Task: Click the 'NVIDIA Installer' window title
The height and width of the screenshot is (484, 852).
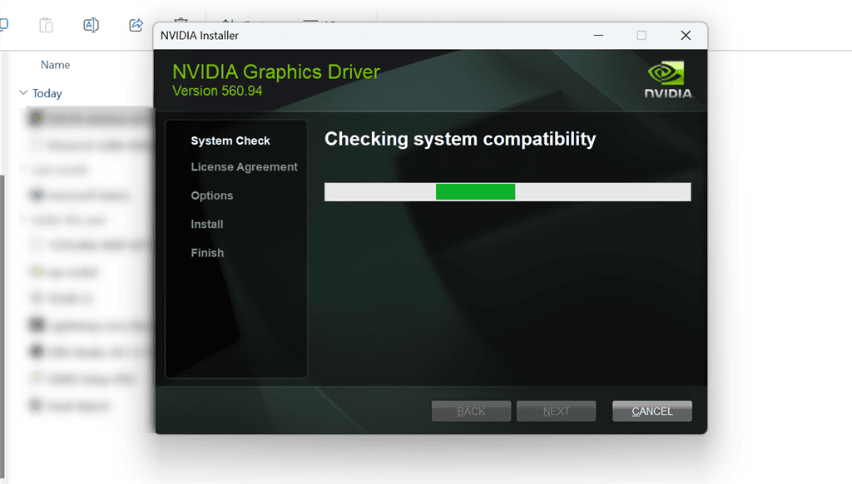Action: click(x=200, y=35)
